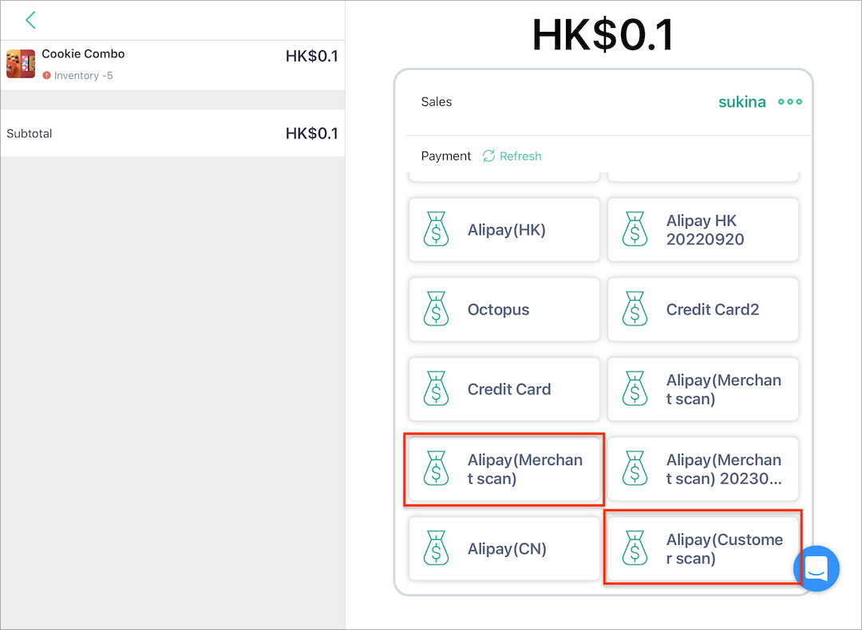Click the money bag icon on Octopus

[436, 308]
